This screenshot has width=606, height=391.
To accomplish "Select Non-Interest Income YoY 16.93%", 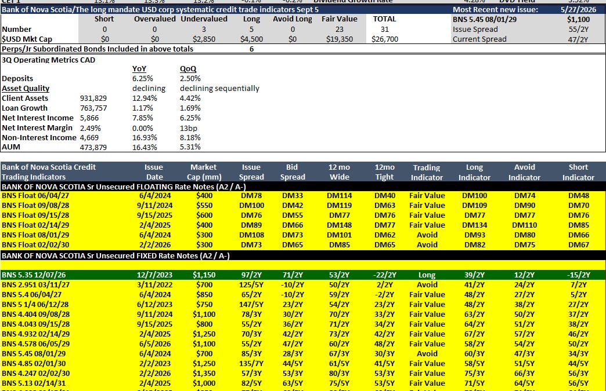I will coord(145,138).
